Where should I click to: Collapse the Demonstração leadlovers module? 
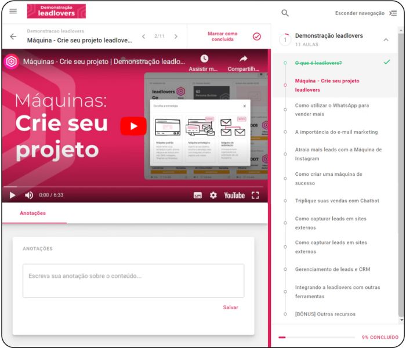[386, 39]
